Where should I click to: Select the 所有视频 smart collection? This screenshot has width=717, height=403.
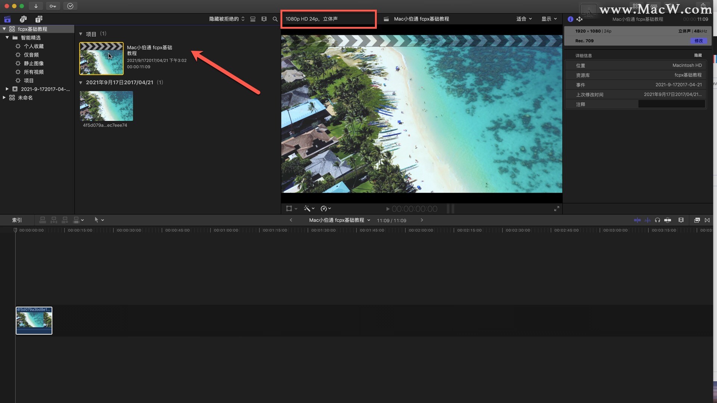(34, 72)
